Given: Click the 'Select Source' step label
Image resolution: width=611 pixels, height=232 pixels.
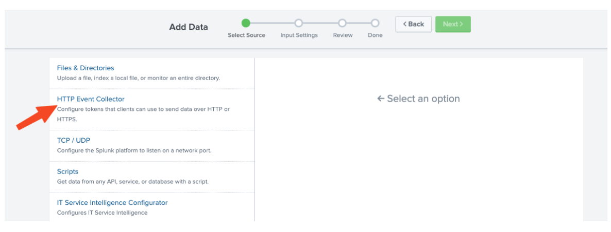Looking at the screenshot, I should (x=246, y=35).
